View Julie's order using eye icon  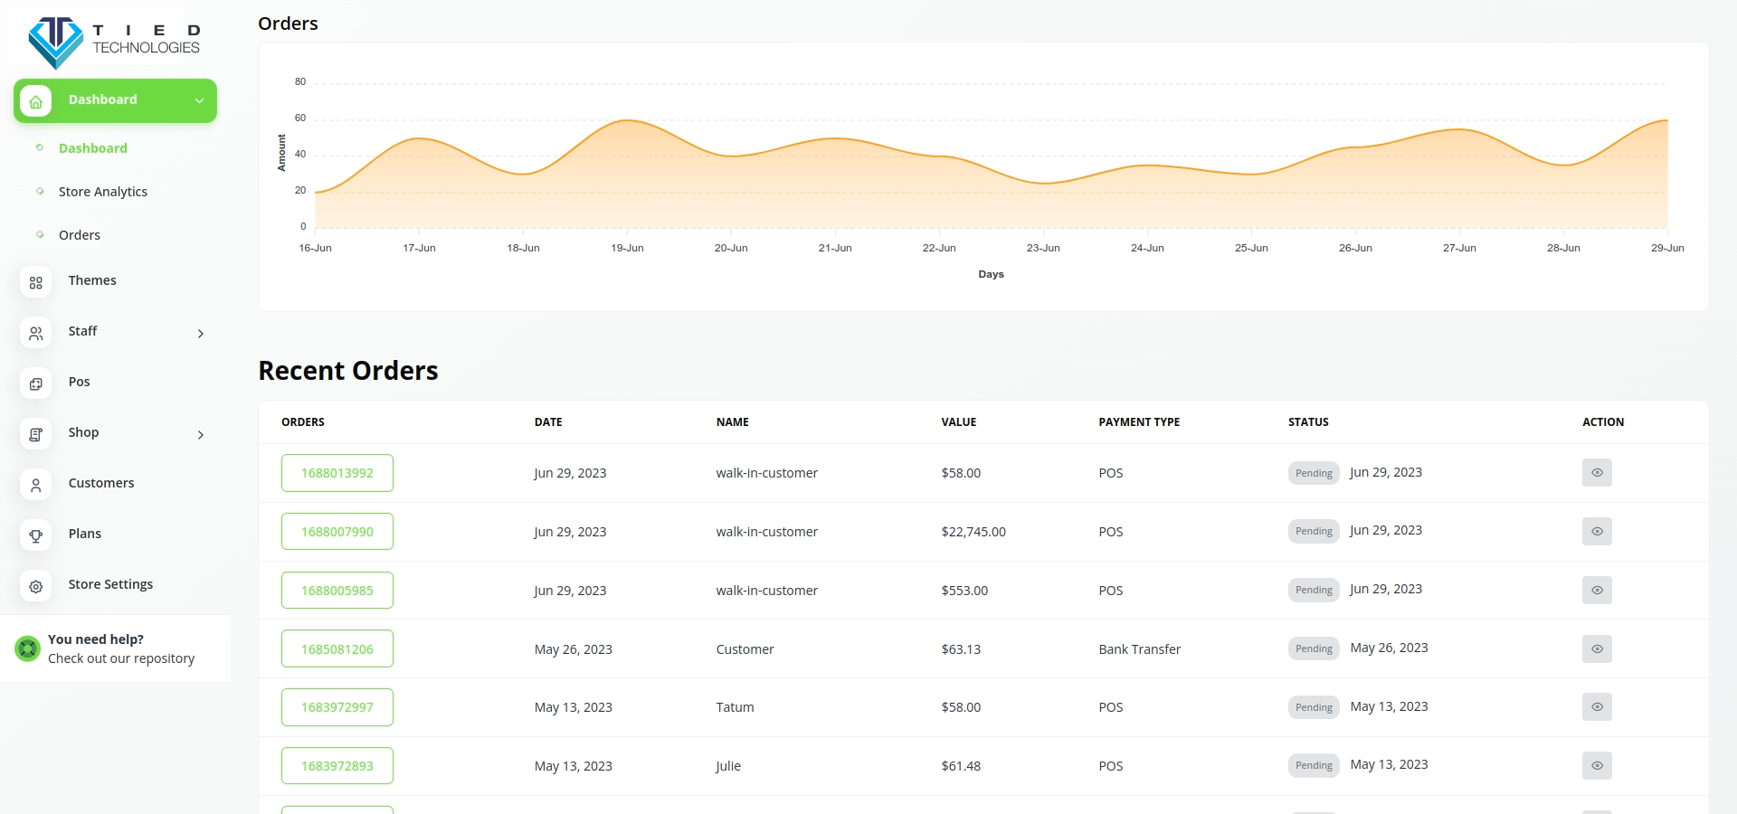tap(1597, 766)
